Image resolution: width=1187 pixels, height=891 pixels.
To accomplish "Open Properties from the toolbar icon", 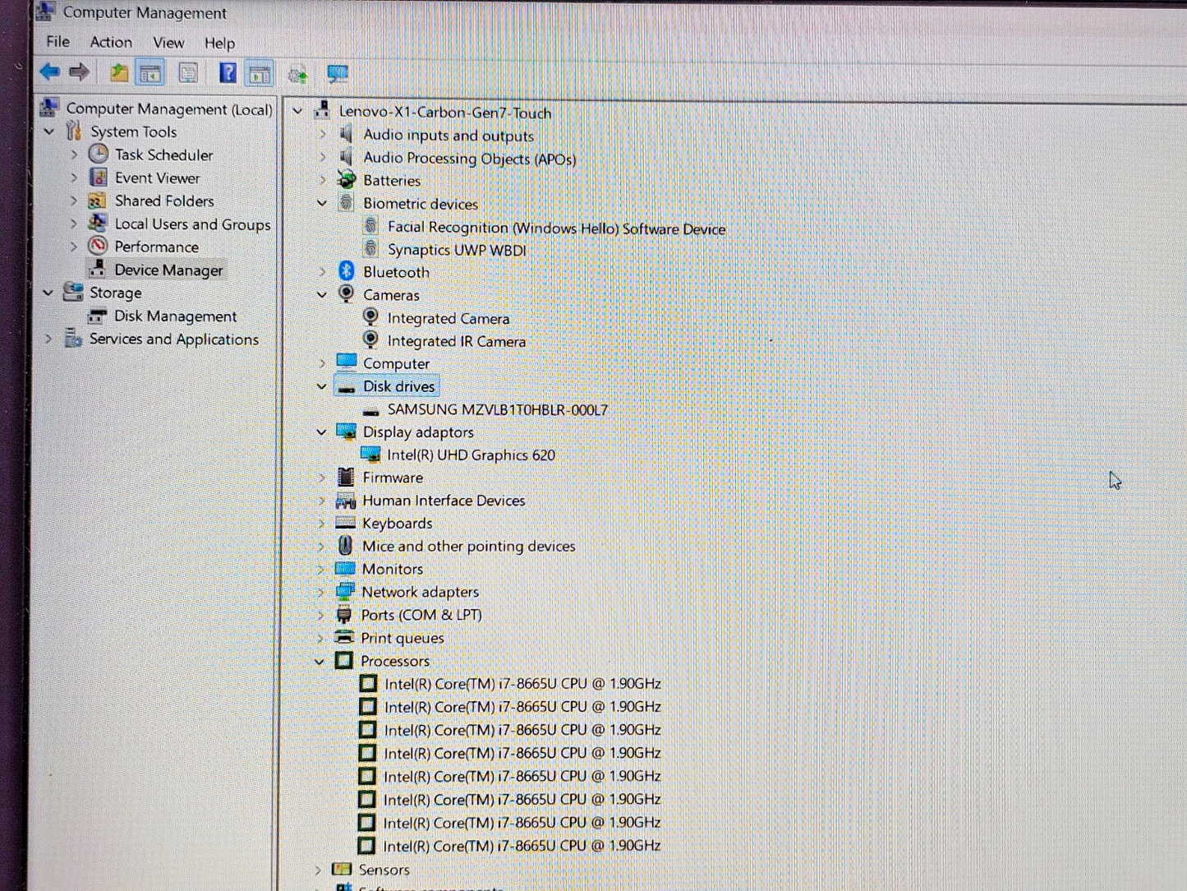I will click(x=188, y=74).
